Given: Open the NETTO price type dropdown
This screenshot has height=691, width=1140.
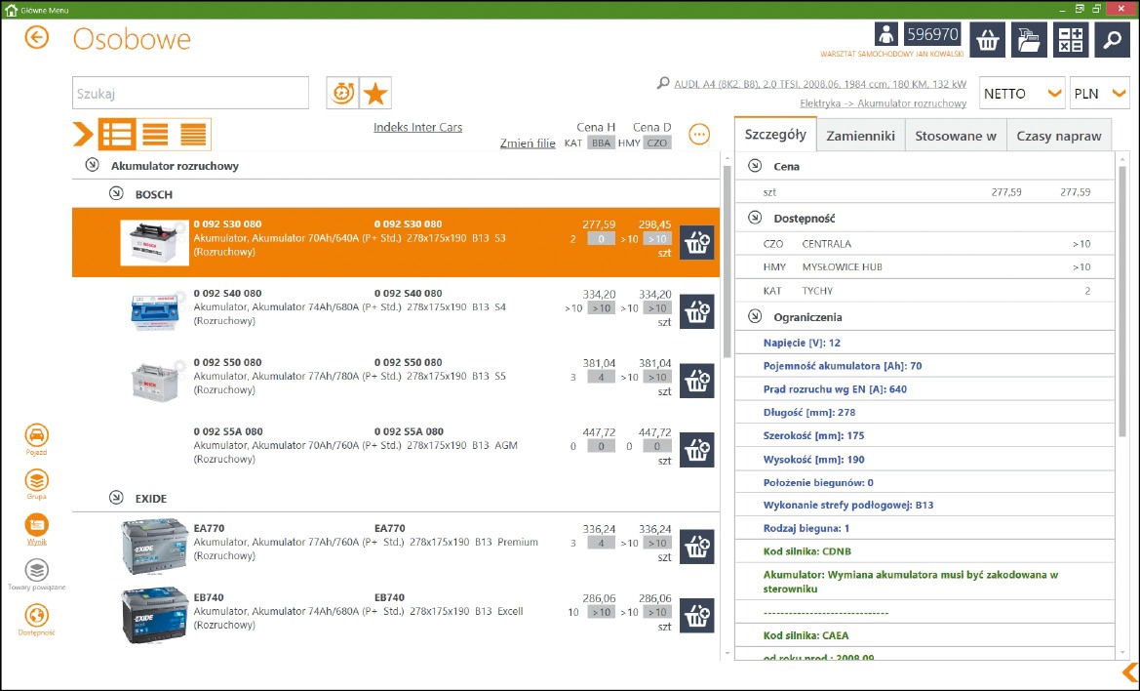Looking at the screenshot, I should tap(1021, 94).
